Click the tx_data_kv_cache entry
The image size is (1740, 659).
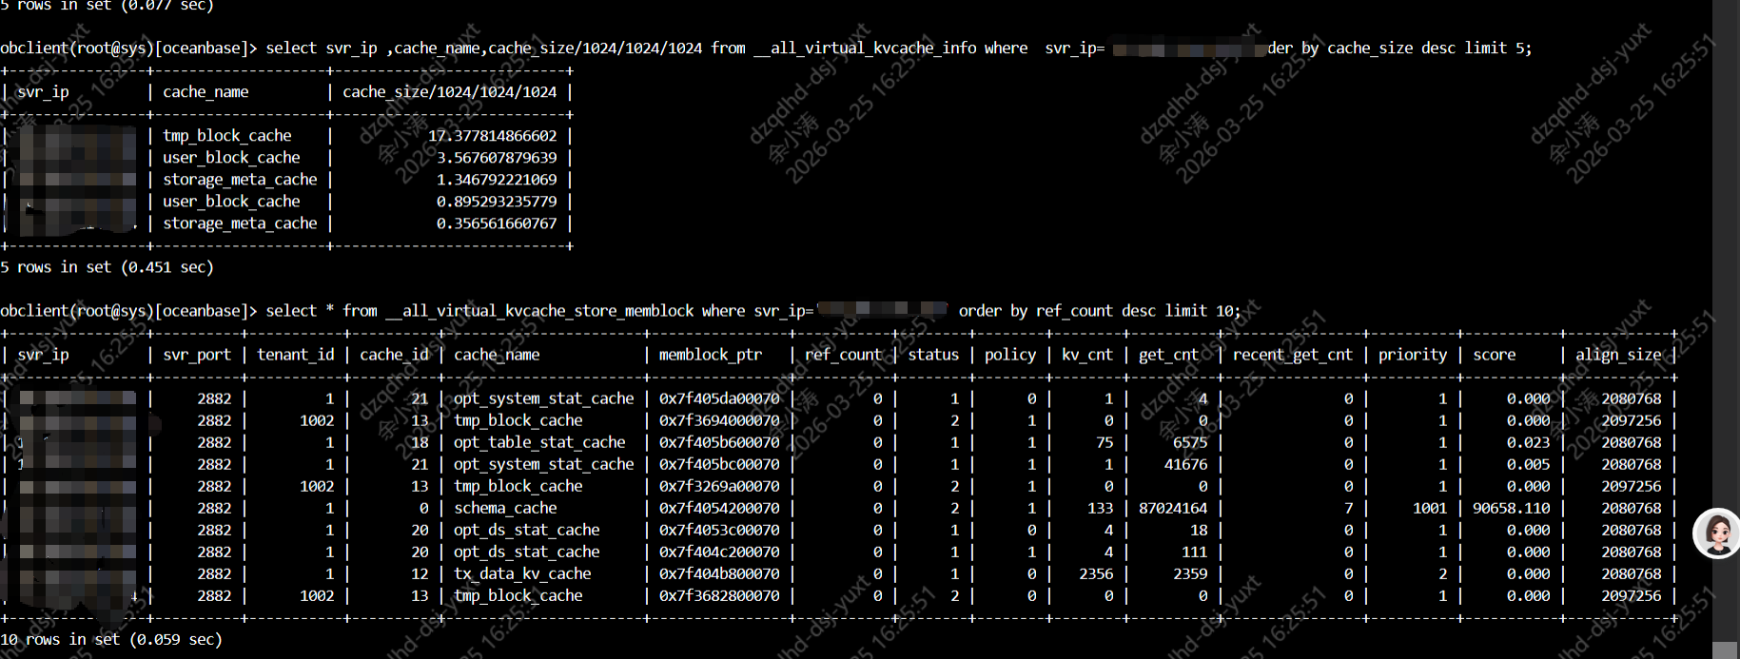click(x=522, y=574)
